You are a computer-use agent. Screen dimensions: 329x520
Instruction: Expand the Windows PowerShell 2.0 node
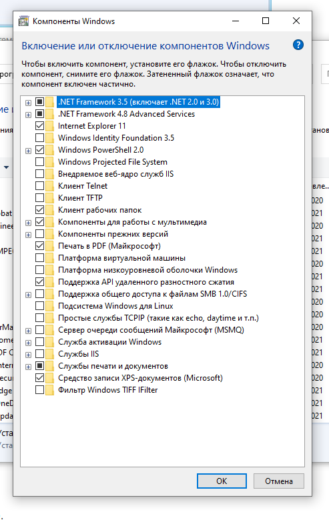[x=28, y=151]
